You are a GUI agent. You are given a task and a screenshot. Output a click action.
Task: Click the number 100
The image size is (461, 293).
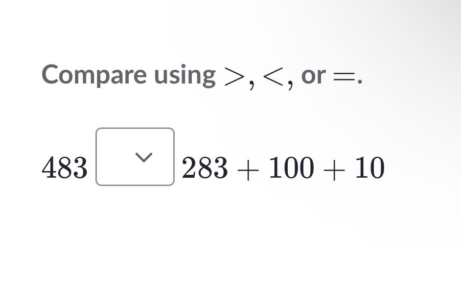tap(292, 167)
